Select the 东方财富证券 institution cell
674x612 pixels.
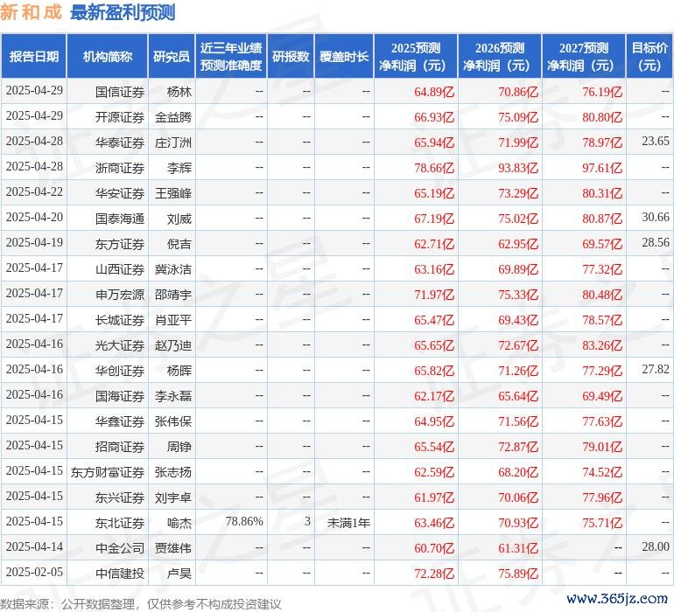click(108, 472)
